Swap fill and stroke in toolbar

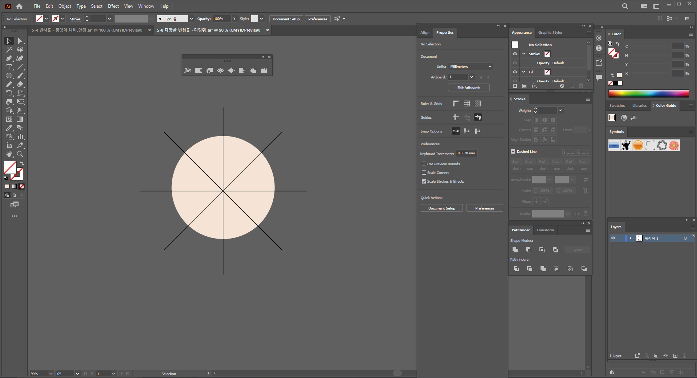(x=22, y=163)
